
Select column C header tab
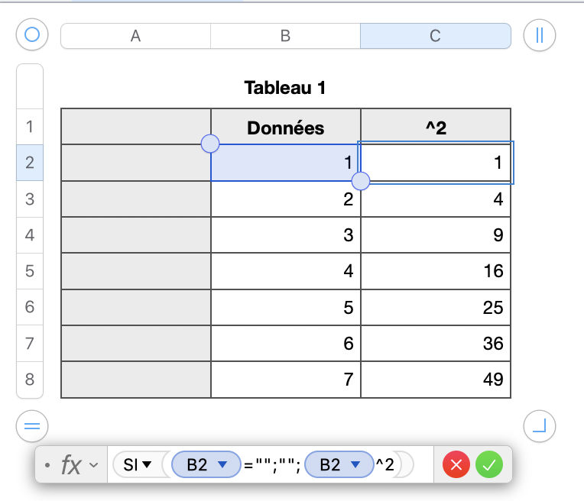(x=435, y=36)
